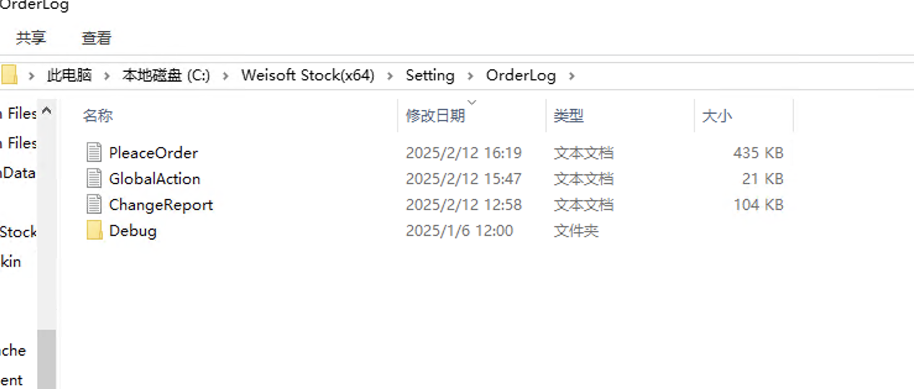914x389 pixels.
Task: Navigate to Setting folder in breadcrumb
Action: (430, 75)
